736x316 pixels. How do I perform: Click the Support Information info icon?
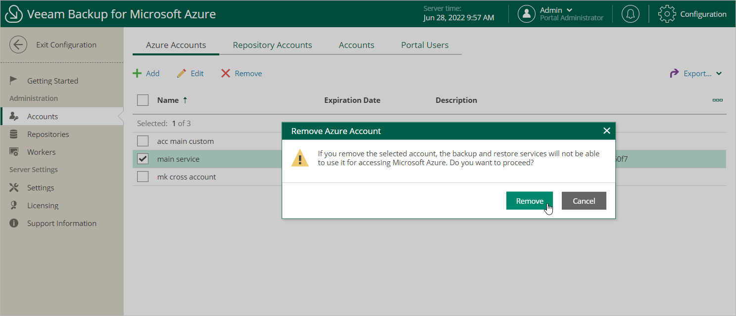(x=14, y=223)
